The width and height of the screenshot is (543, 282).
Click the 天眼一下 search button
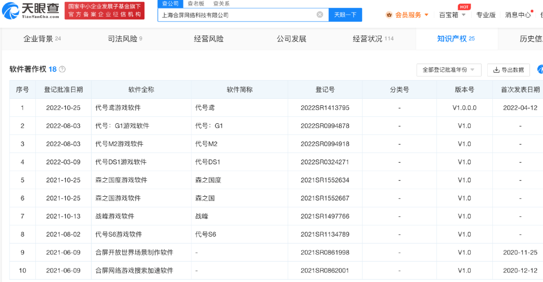coord(345,15)
